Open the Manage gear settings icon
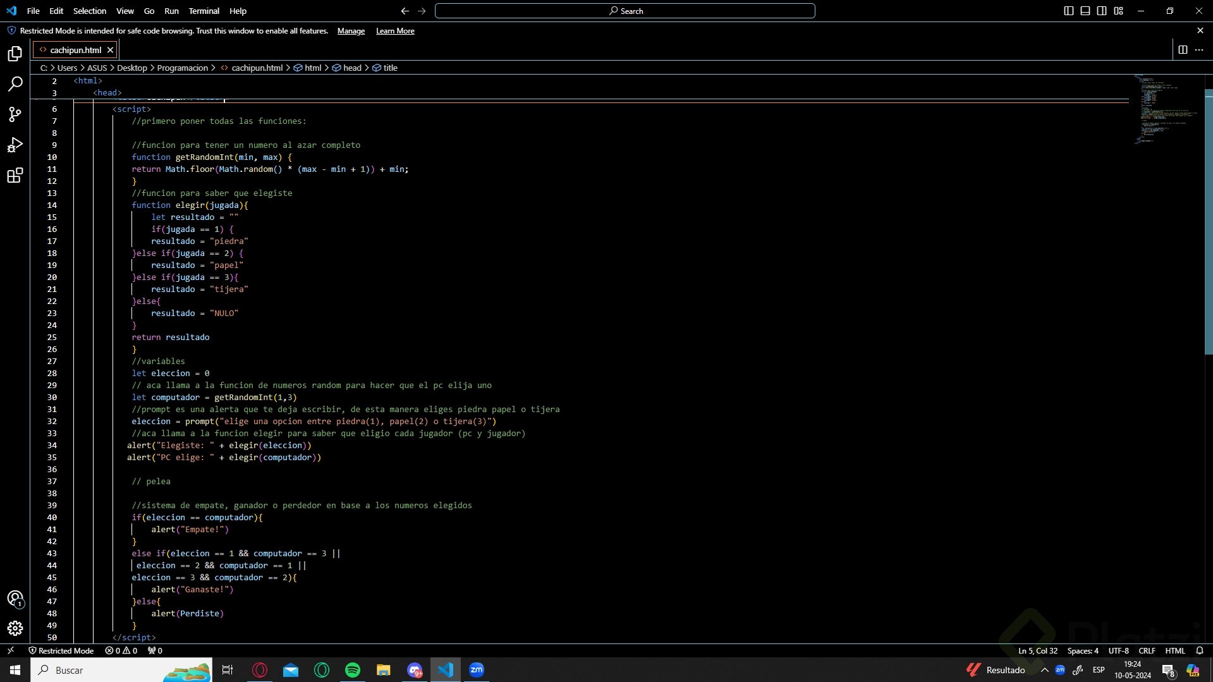The height and width of the screenshot is (682, 1213). [x=15, y=628]
